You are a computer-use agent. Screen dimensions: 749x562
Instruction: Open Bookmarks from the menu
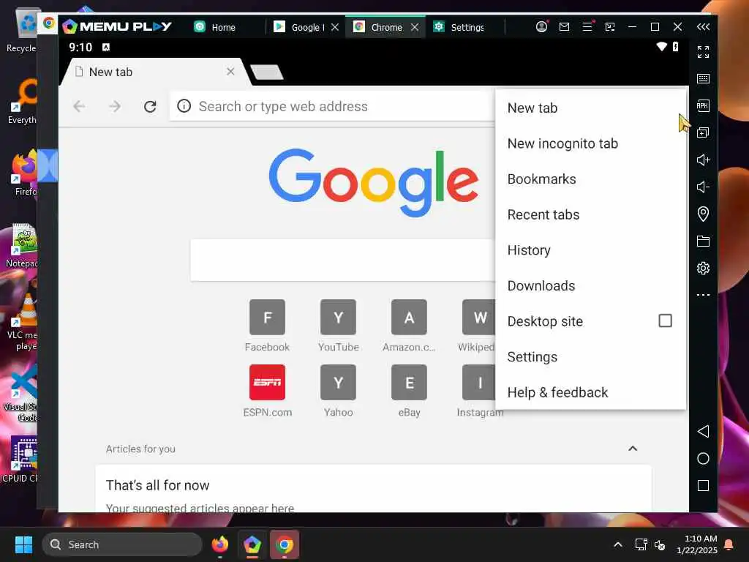(x=590, y=179)
